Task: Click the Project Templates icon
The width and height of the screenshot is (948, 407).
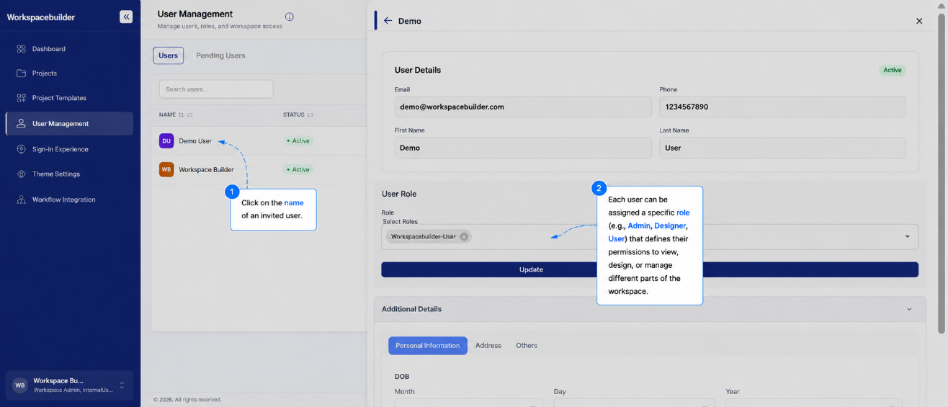Action: (21, 98)
